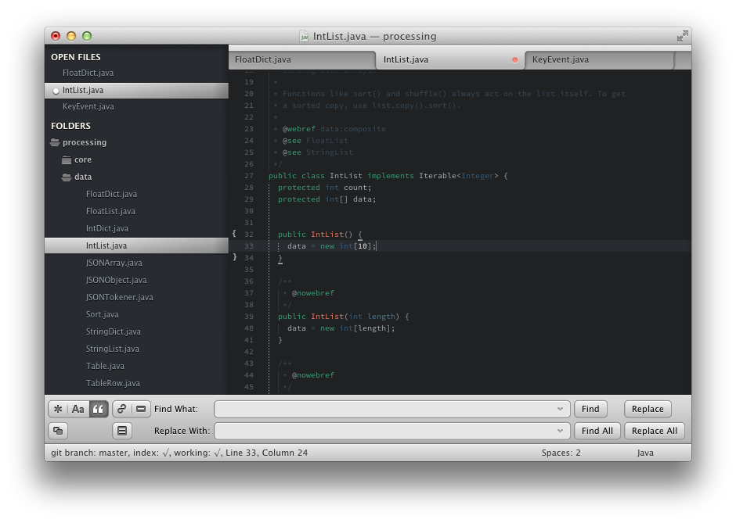Open IntDict.java in the sidebar

pyautogui.click(x=107, y=229)
